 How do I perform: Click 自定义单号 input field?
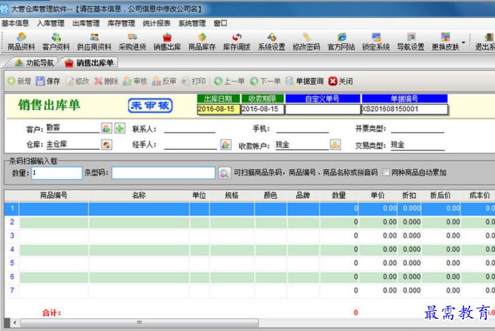[323, 109]
